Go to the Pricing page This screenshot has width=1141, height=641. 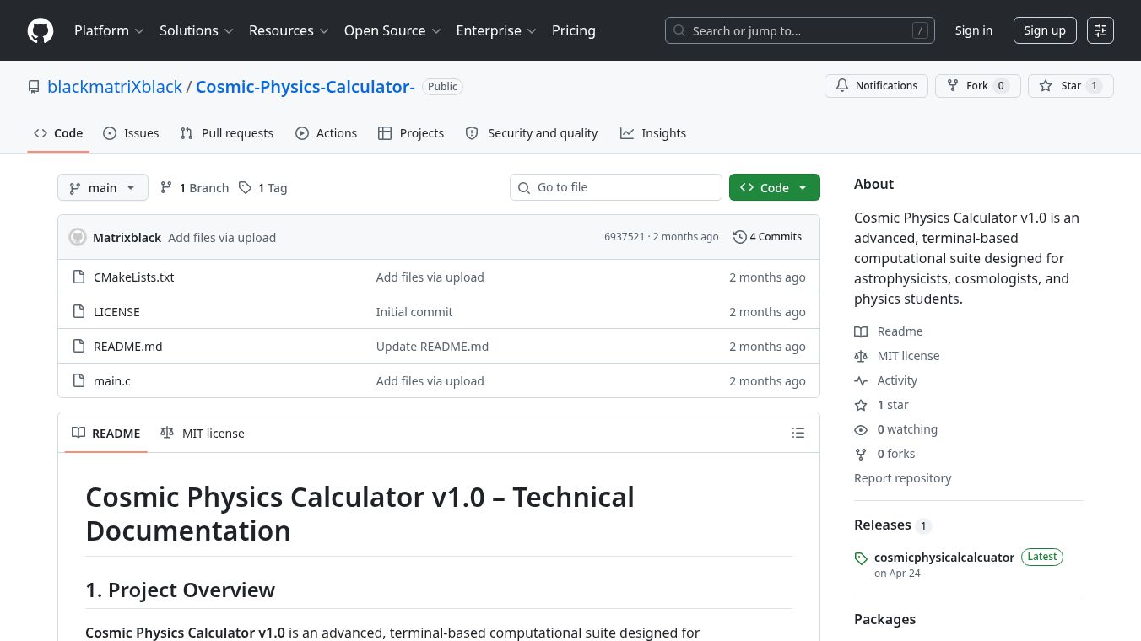tap(574, 30)
